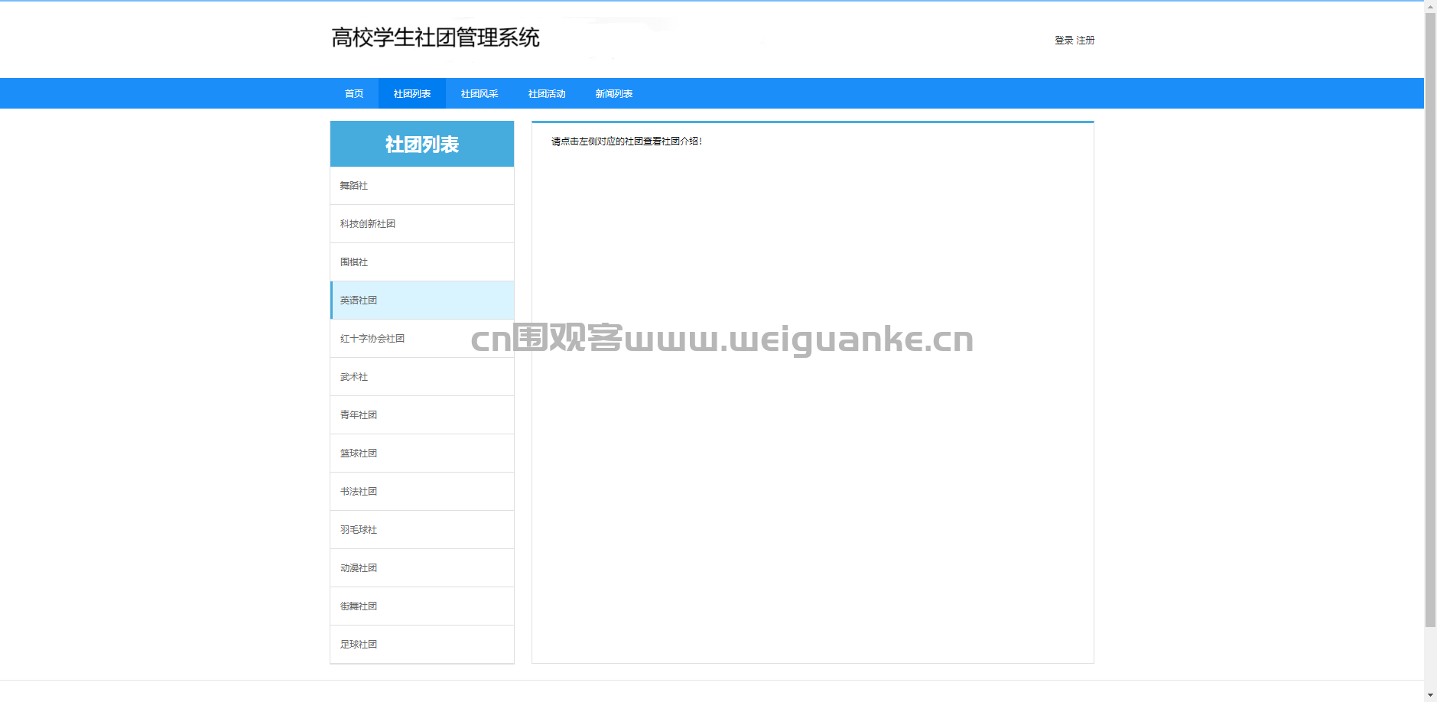Click the page vertical scrollbar thumb
The height and width of the screenshot is (702, 1437).
[x=1430, y=320]
